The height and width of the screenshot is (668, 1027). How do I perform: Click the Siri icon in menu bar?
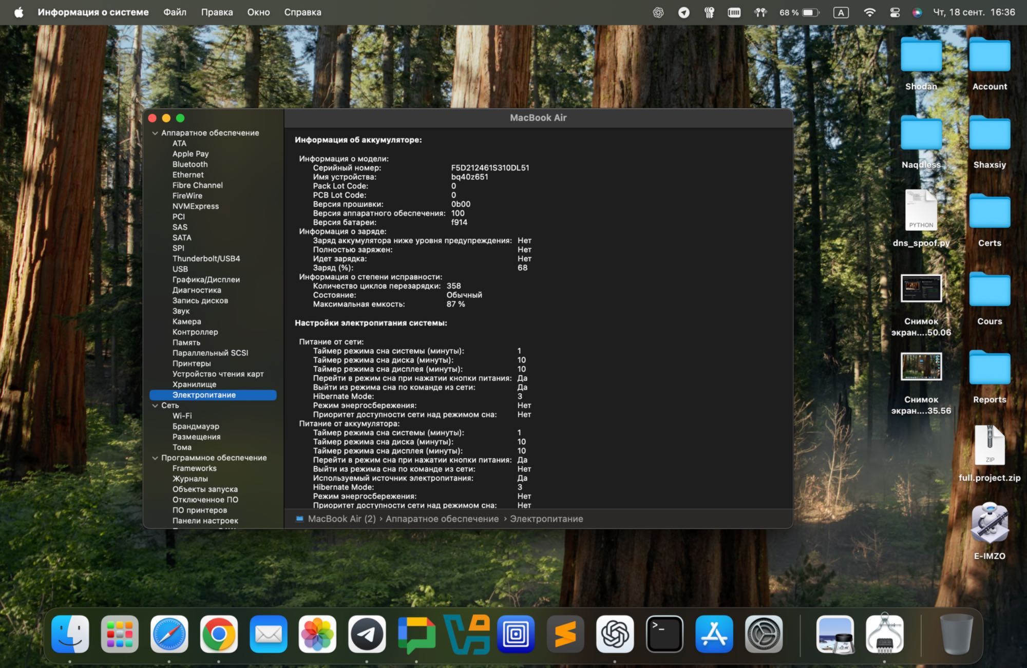click(917, 12)
